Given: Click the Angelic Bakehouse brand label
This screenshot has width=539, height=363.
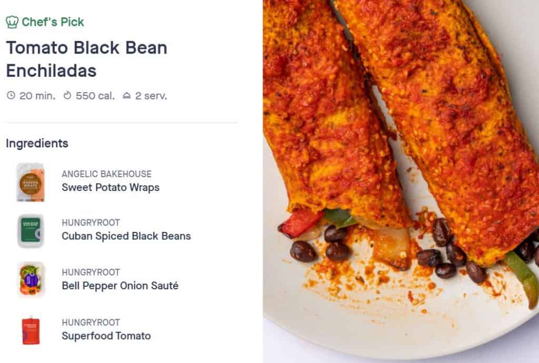Looking at the screenshot, I should (106, 174).
